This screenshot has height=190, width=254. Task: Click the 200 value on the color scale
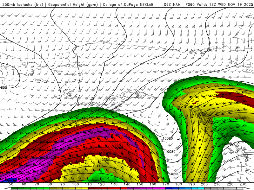click(x=204, y=184)
